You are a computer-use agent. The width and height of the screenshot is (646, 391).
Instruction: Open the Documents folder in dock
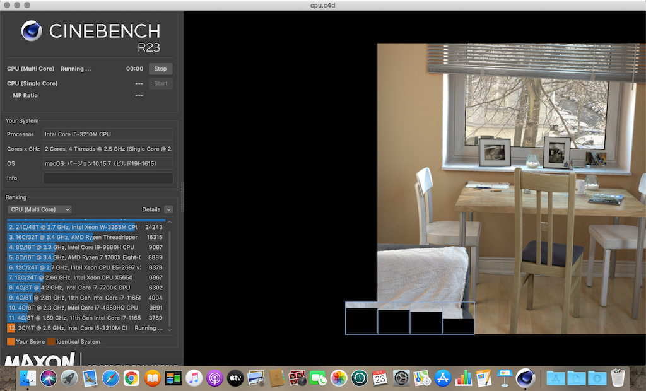click(577, 378)
